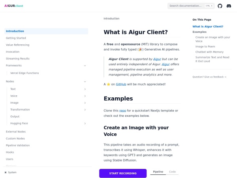
Task: Open the Give us feedback link
Action: point(209,77)
